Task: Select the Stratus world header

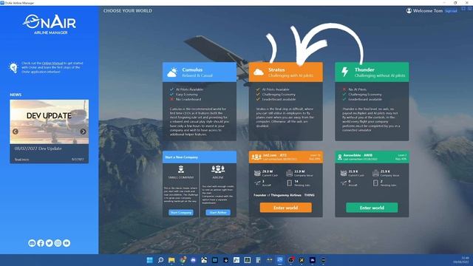Action: click(286, 72)
